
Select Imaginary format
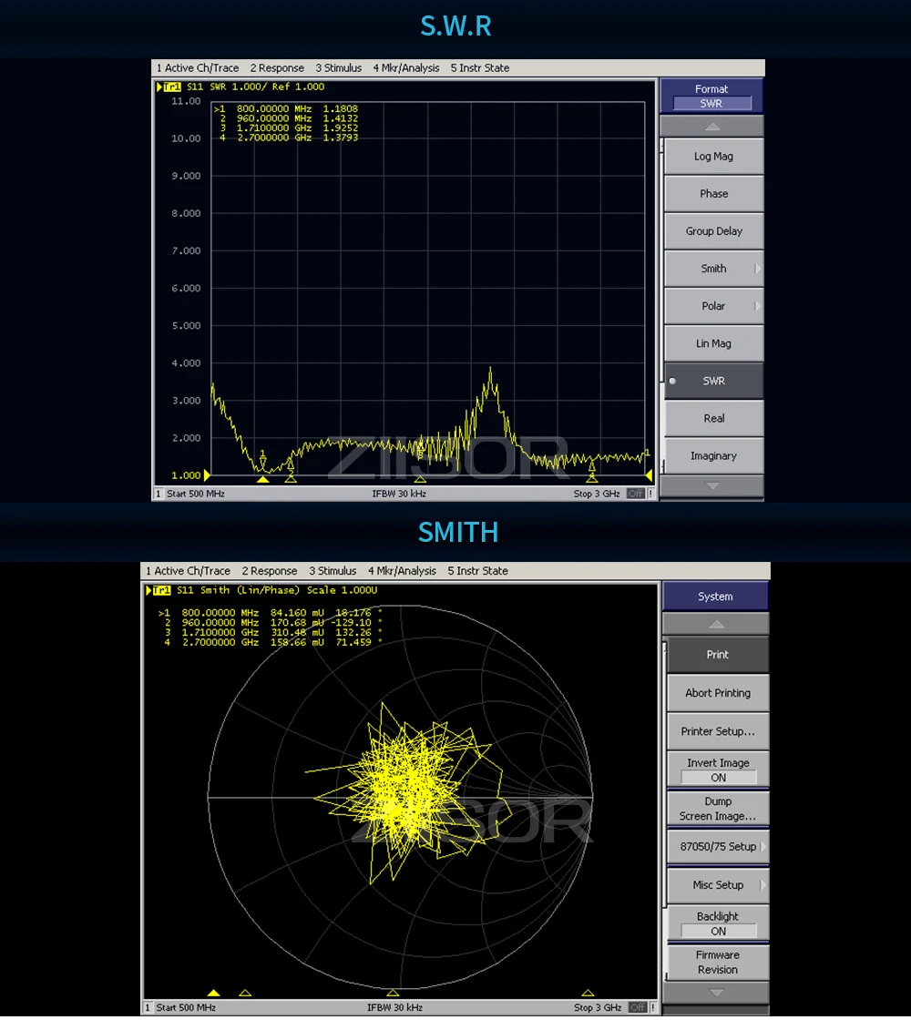(x=714, y=456)
